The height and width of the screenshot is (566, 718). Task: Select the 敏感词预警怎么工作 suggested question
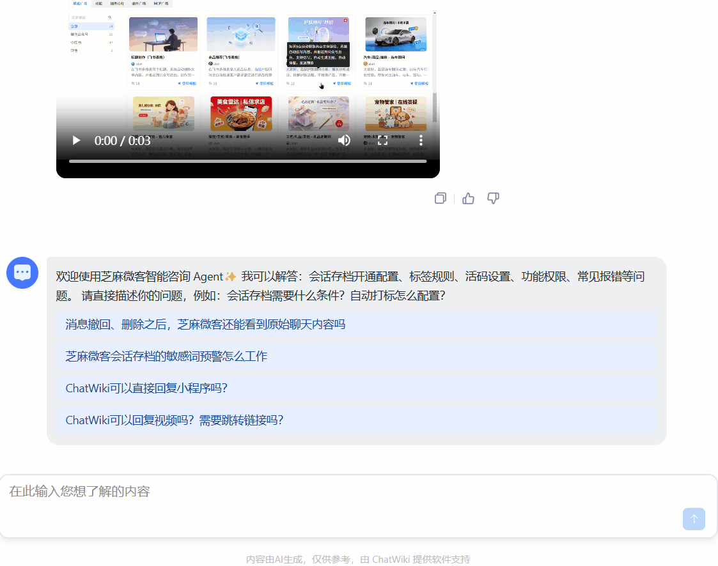click(x=357, y=356)
